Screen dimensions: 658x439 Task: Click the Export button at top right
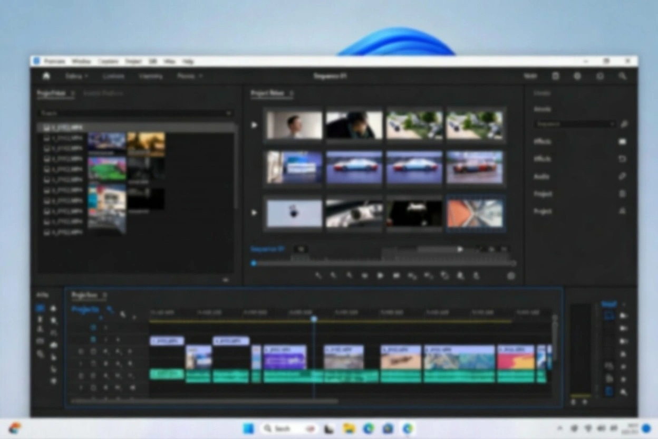530,75
